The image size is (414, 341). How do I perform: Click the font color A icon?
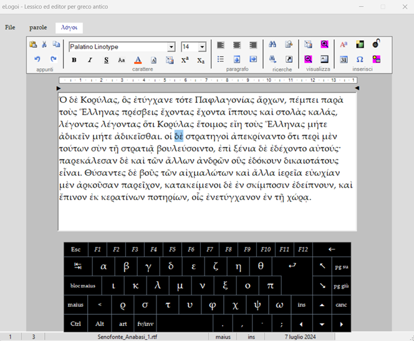[138, 60]
